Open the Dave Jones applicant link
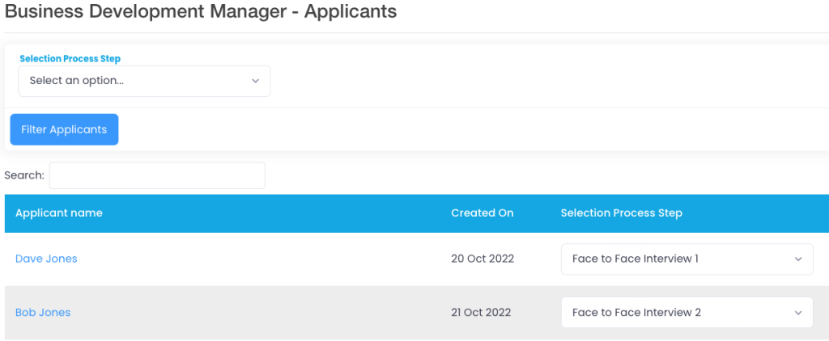Screen dimensions: 829x341 pyautogui.click(x=46, y=259)
